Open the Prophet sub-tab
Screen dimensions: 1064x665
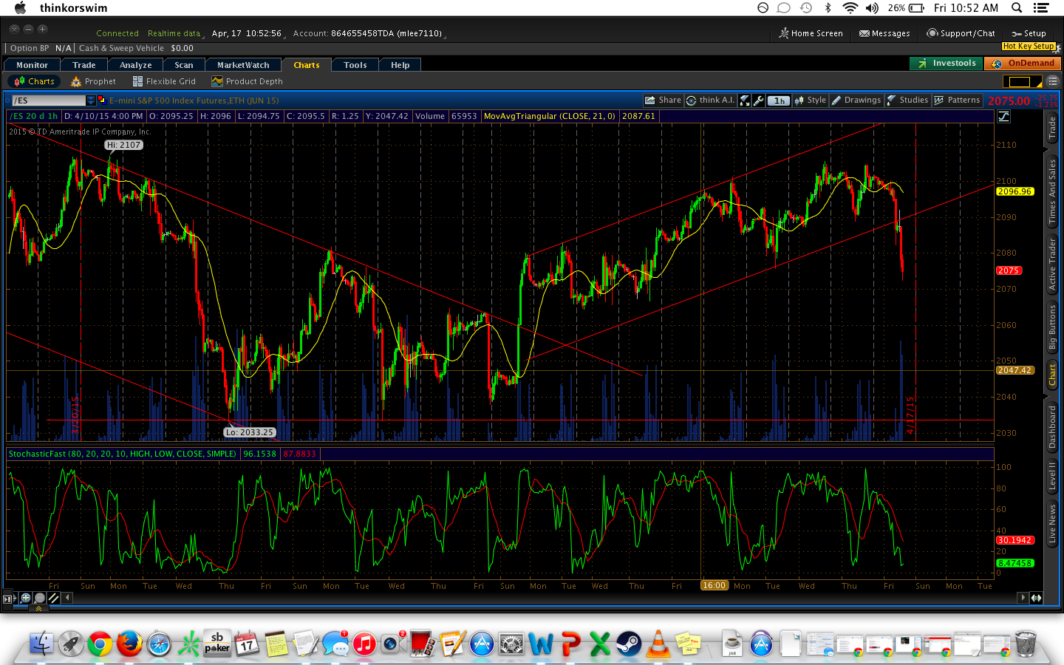click(x=93, y=81)
